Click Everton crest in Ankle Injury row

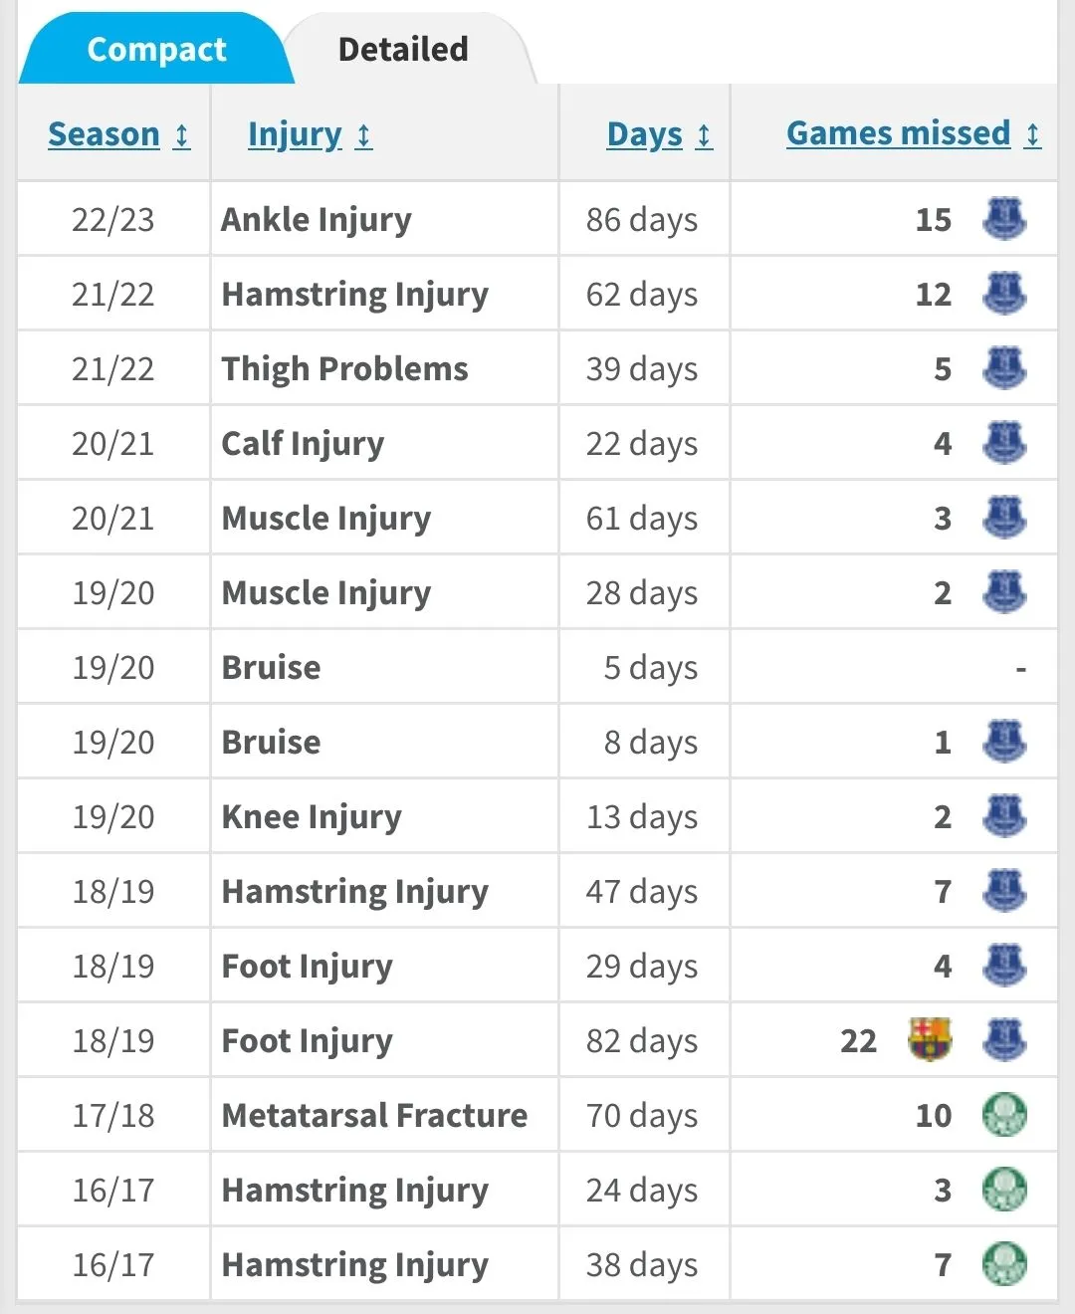point(1003,219)
